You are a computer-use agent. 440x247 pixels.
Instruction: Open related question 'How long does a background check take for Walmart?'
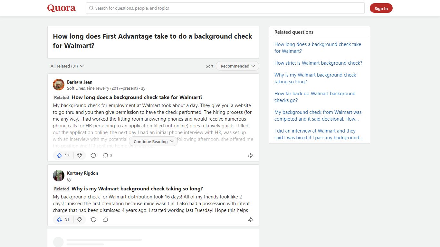pyautogui.click(x=318, y=48)
